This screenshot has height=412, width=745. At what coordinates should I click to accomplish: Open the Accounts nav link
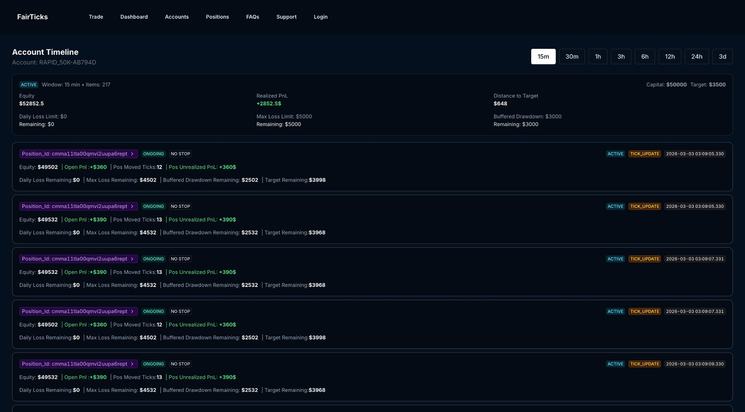pos(177,17)
